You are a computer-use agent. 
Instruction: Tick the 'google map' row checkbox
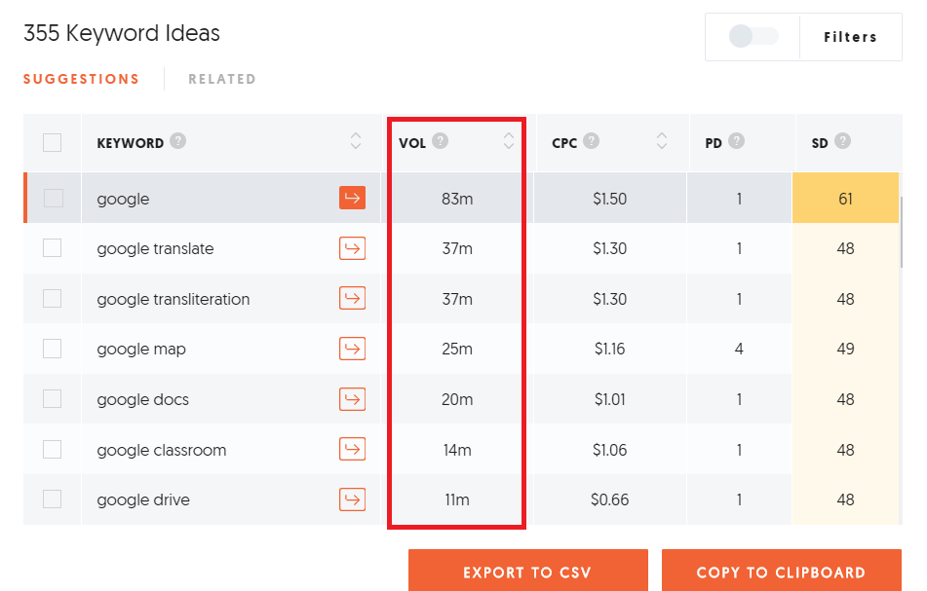(53, 349)
